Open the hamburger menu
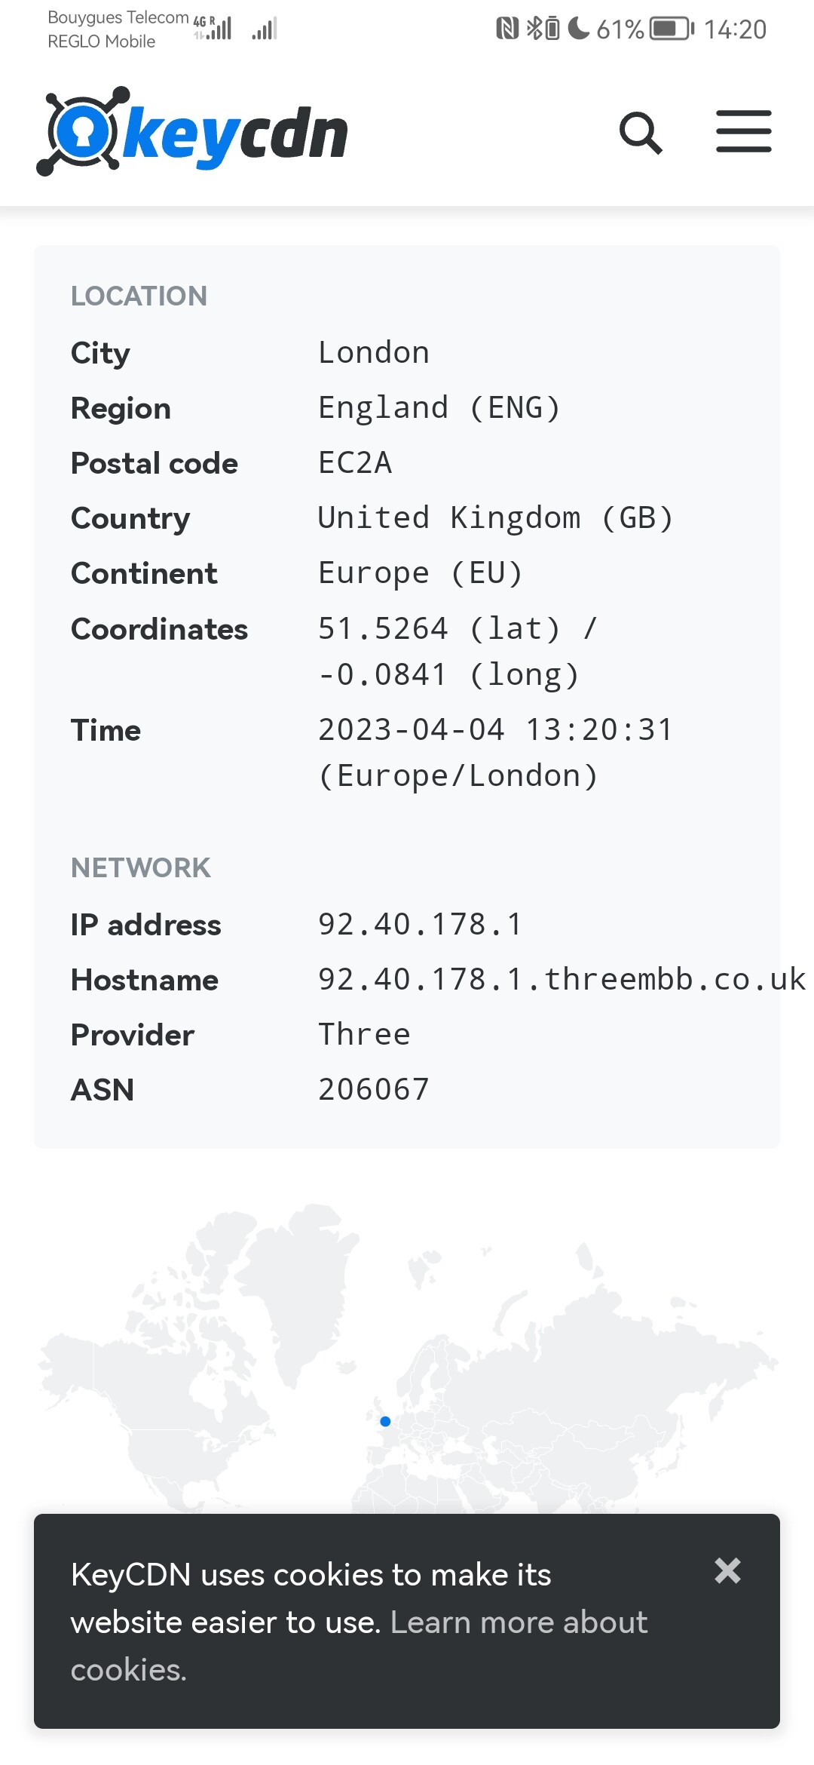Viewport: 814px width, 1765px height. point(743,132)
